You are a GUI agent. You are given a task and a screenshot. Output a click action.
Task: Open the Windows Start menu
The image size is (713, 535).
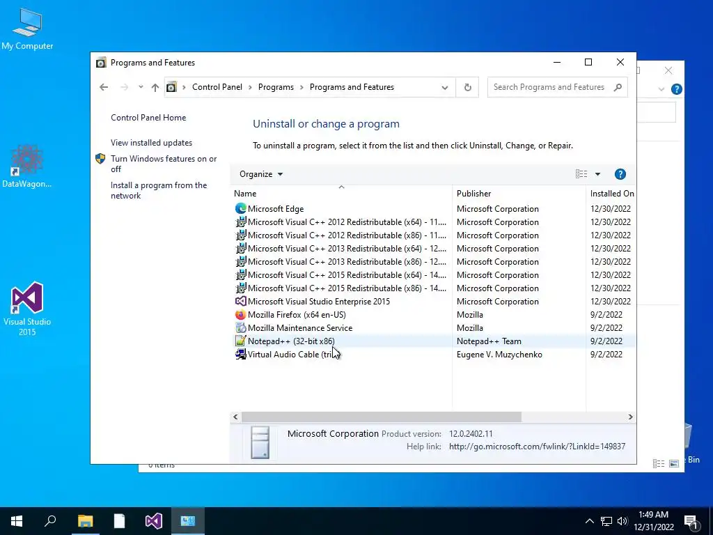click(x=17, y=521)
